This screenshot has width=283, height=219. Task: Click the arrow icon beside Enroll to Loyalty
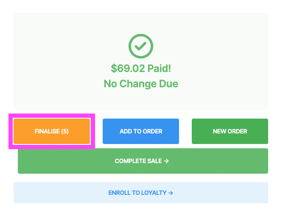click(171, 193)
